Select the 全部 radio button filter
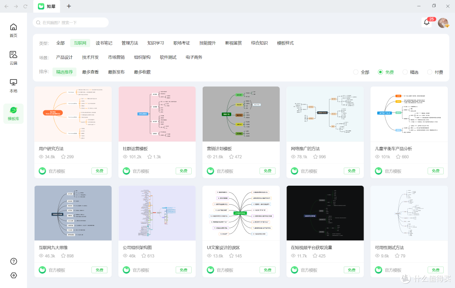Screen dimensions: 455x288 click(x=356, y=72)
